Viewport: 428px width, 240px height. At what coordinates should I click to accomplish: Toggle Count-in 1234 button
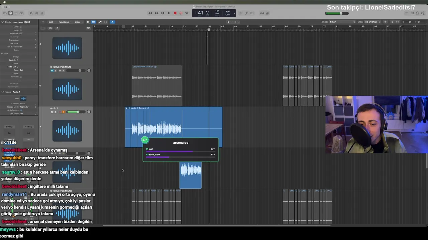point(262,13)
